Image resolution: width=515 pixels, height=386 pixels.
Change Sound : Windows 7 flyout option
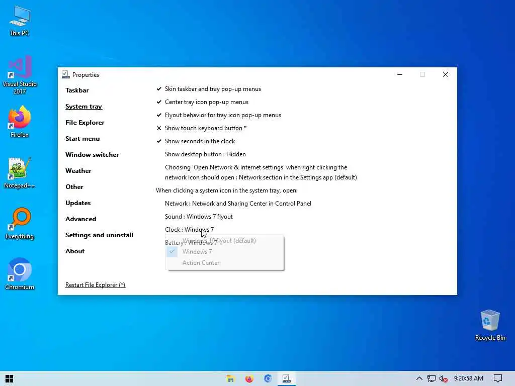pyautogui.click(x=199, y=217)
